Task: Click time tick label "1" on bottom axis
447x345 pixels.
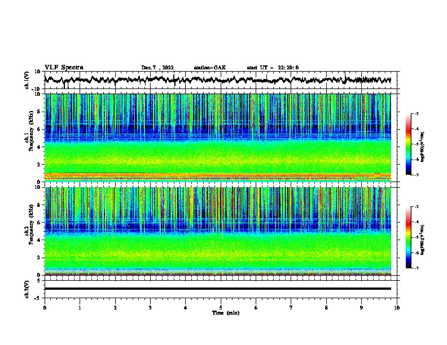Action: pyautogui.click(x=80, y=308)
